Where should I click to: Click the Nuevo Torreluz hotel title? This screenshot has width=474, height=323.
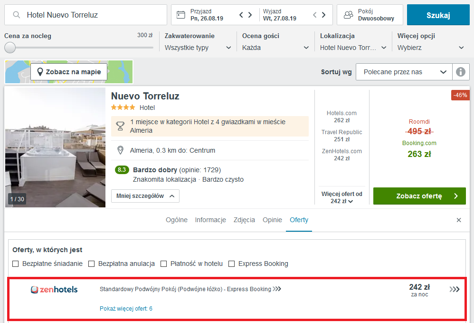(x=145, y=96)
